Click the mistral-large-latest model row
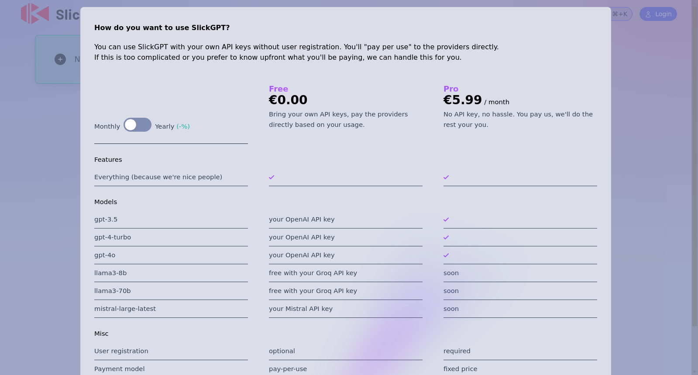The width and height of the screenshot is (698, 375). [x=171, y=309]
